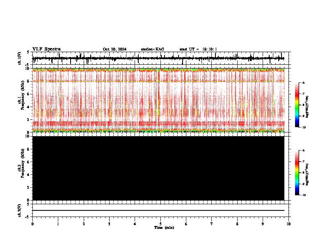Image resolution: width=325 pixels, height=251 pixels.
Task: Click the time axis tick label '5'
Action: pos(160,224)
